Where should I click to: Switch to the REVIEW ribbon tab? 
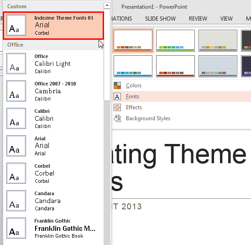(x=198, y=19)
